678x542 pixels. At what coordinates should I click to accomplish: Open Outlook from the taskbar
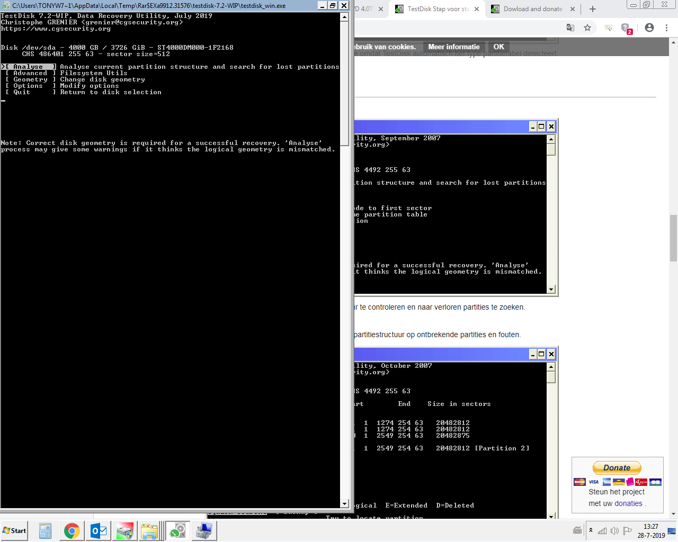coord(99,531)
